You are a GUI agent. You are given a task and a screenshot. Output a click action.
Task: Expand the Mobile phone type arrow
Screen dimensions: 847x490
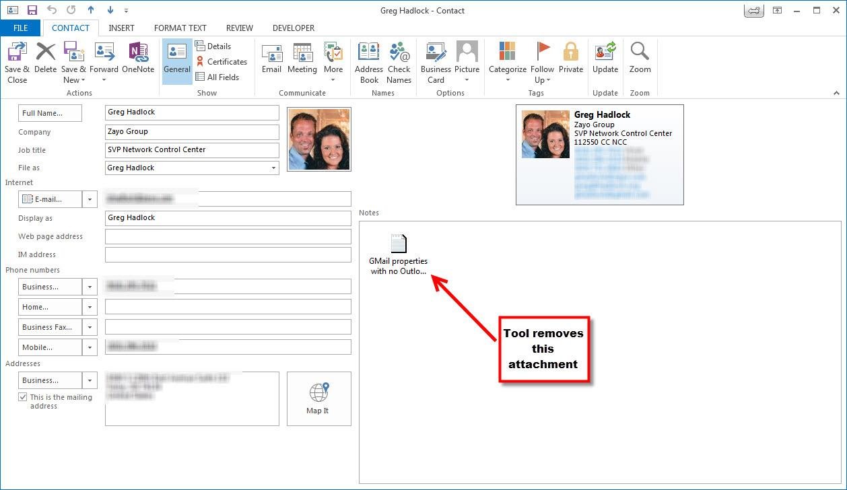90,347
